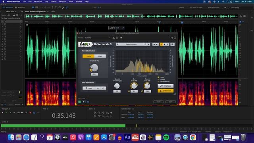The height and width of the screenshot is (143, 254).
Task: Toggle Loop Playback in Transport
Action: [x=34, y=112]
